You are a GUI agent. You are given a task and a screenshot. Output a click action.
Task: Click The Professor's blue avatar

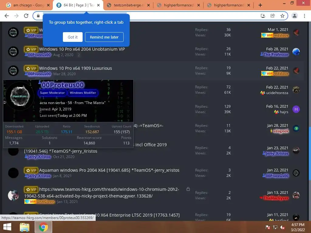pos(296,52)
